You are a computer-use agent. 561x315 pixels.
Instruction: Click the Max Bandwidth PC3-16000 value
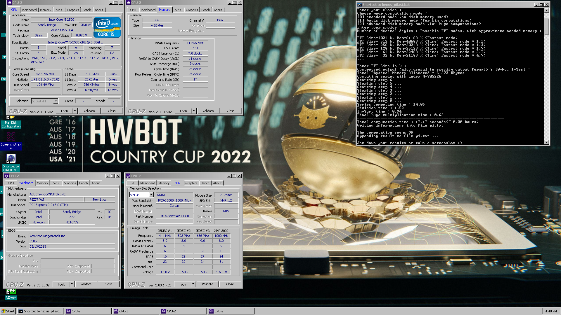click(x=174, y=200)
